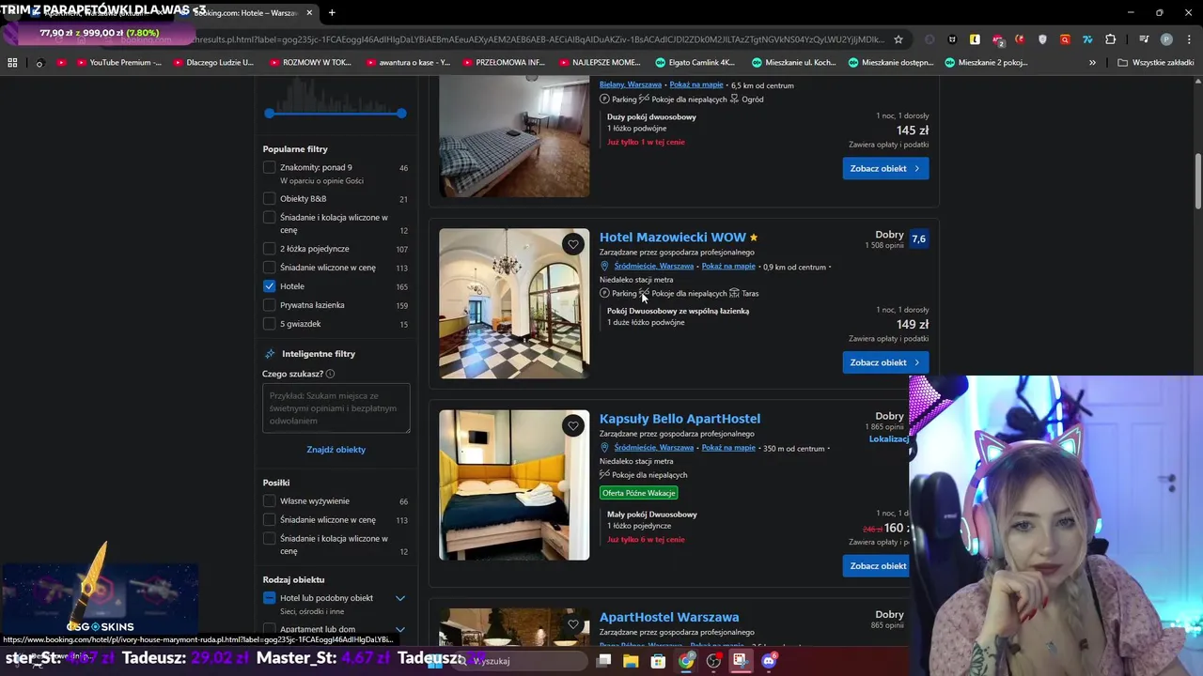Click Oferta Późne Wakacje green badge
The width and height of the screenshot is (1203, 676).
639,493
